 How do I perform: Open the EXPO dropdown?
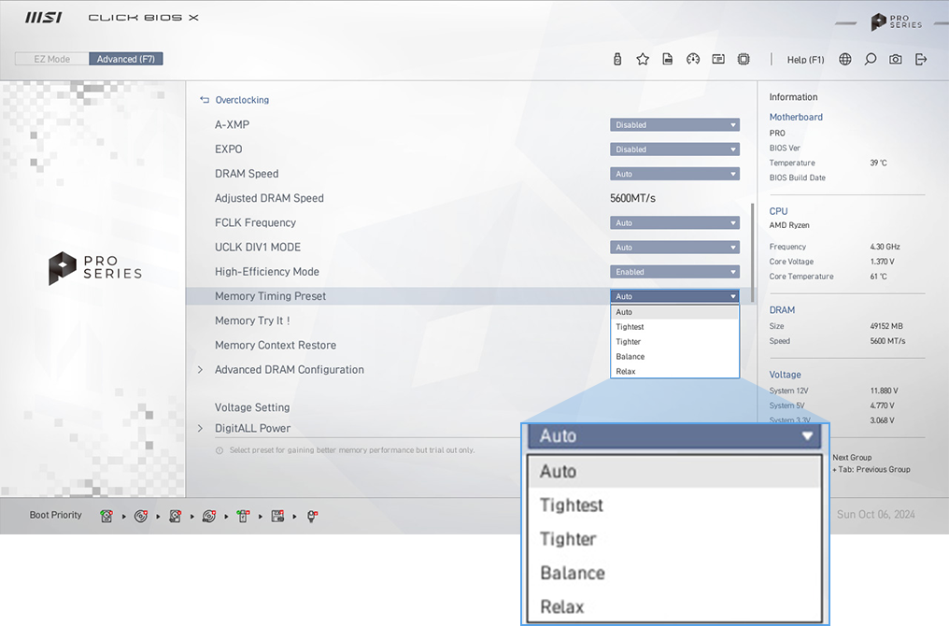point(674,149)
